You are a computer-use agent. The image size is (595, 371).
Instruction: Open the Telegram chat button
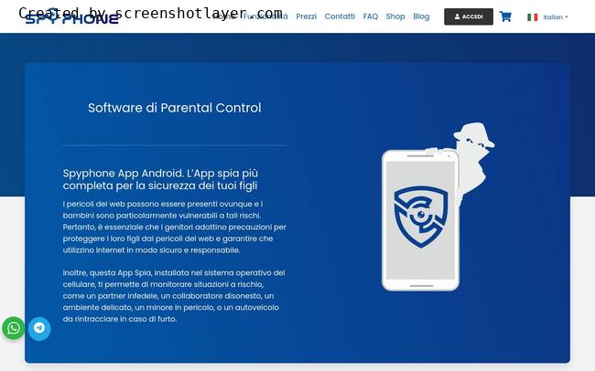coord(39,328)
